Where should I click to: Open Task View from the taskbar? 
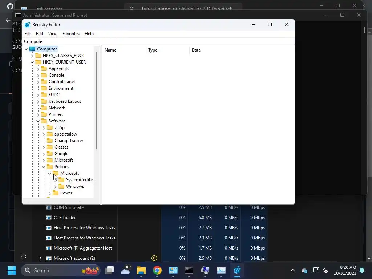click(x=110, y=270)
